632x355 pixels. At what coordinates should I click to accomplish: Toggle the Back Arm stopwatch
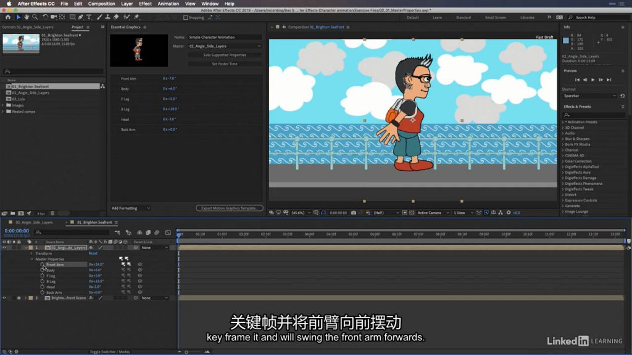pyautogui.click(x=43, y=293)
